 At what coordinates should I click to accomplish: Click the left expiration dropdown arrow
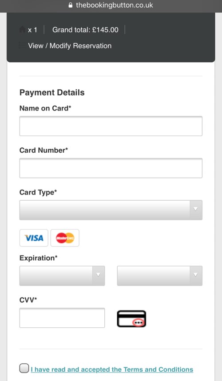[x=99, y=276]
